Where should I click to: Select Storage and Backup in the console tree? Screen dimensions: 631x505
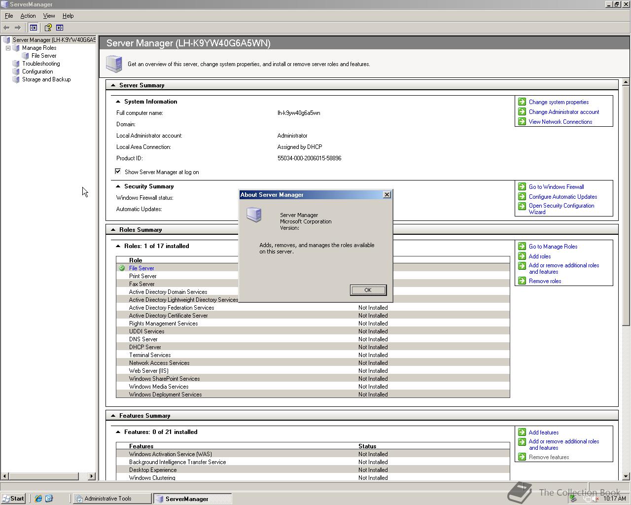(46, 79)
